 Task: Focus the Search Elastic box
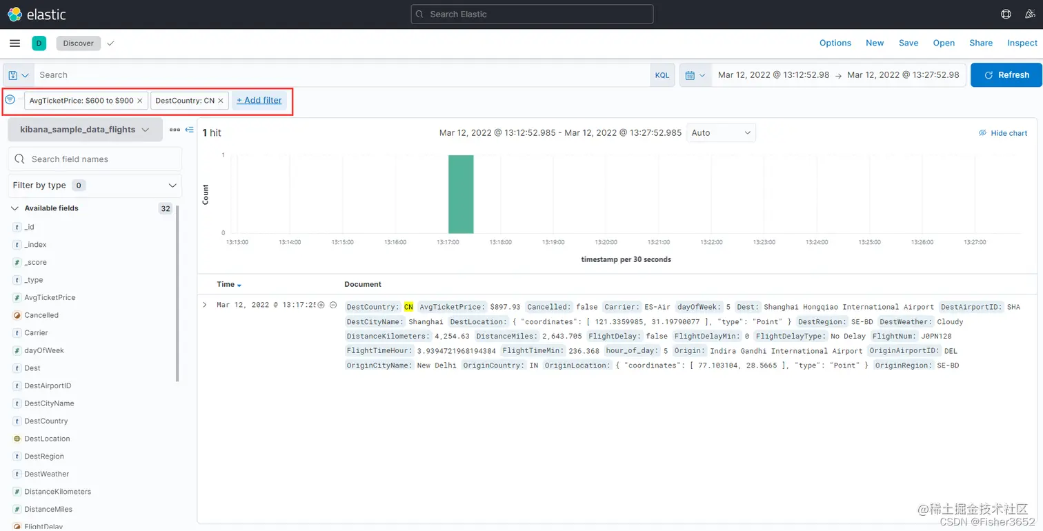[x=532, y=14]
